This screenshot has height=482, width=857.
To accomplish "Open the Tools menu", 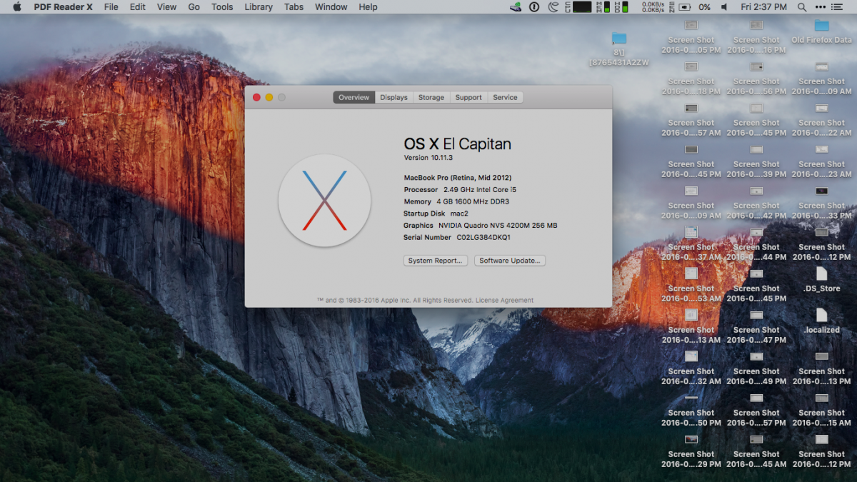I will coord(222,7).
